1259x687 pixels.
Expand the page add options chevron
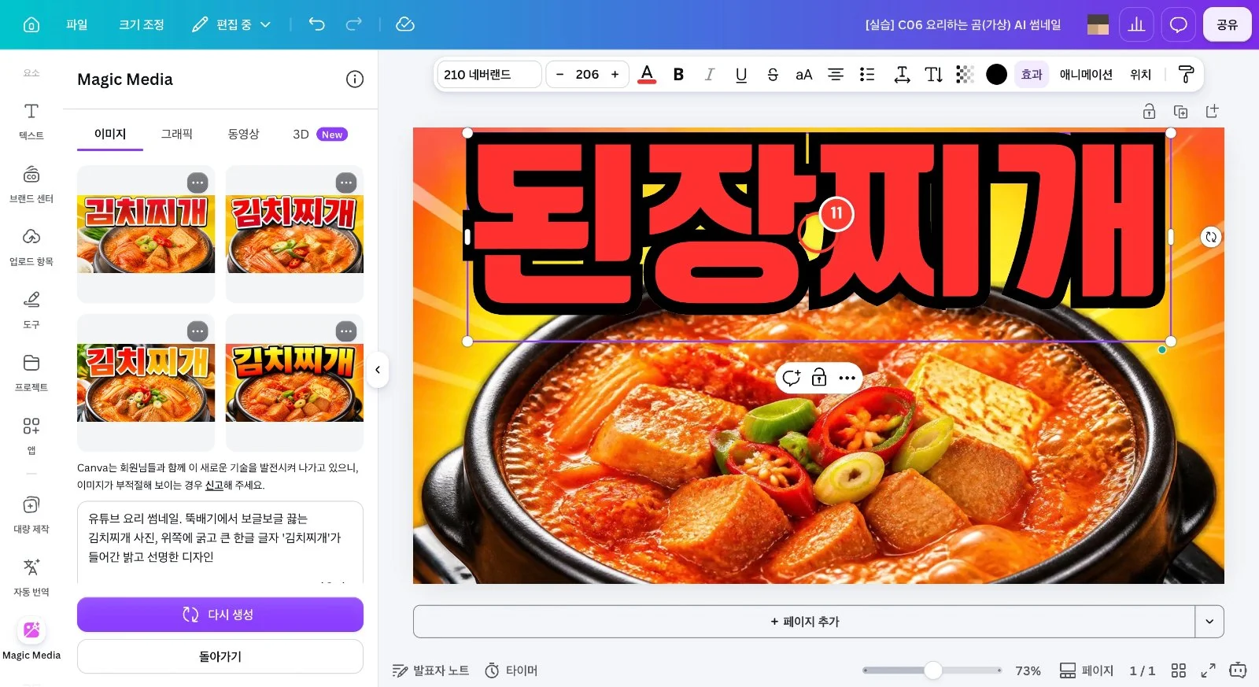pos(1209,622)
